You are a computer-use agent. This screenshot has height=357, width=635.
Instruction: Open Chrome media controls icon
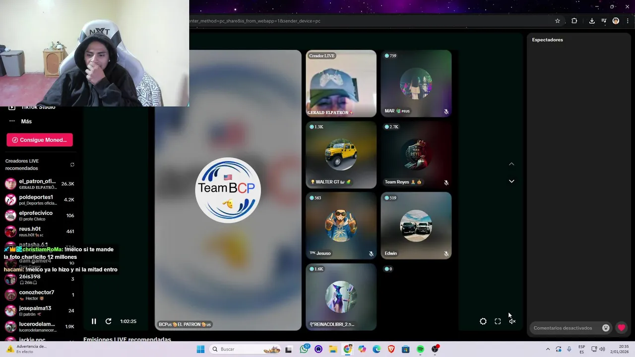[604, 21]
